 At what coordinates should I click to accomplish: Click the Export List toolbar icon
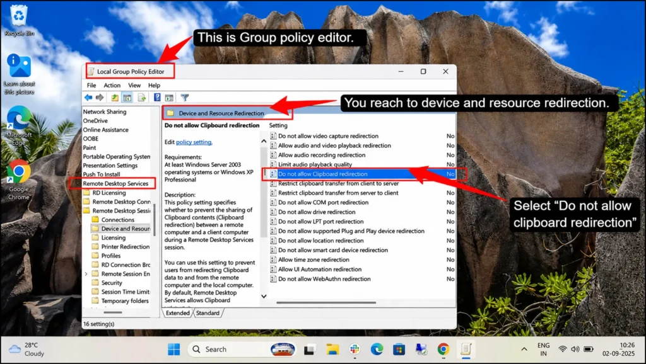pyautogui.click(x=142, y=98)
